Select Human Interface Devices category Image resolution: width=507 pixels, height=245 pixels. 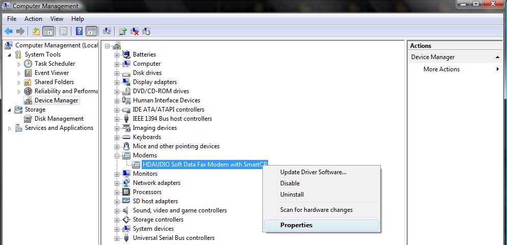[167, 100]
